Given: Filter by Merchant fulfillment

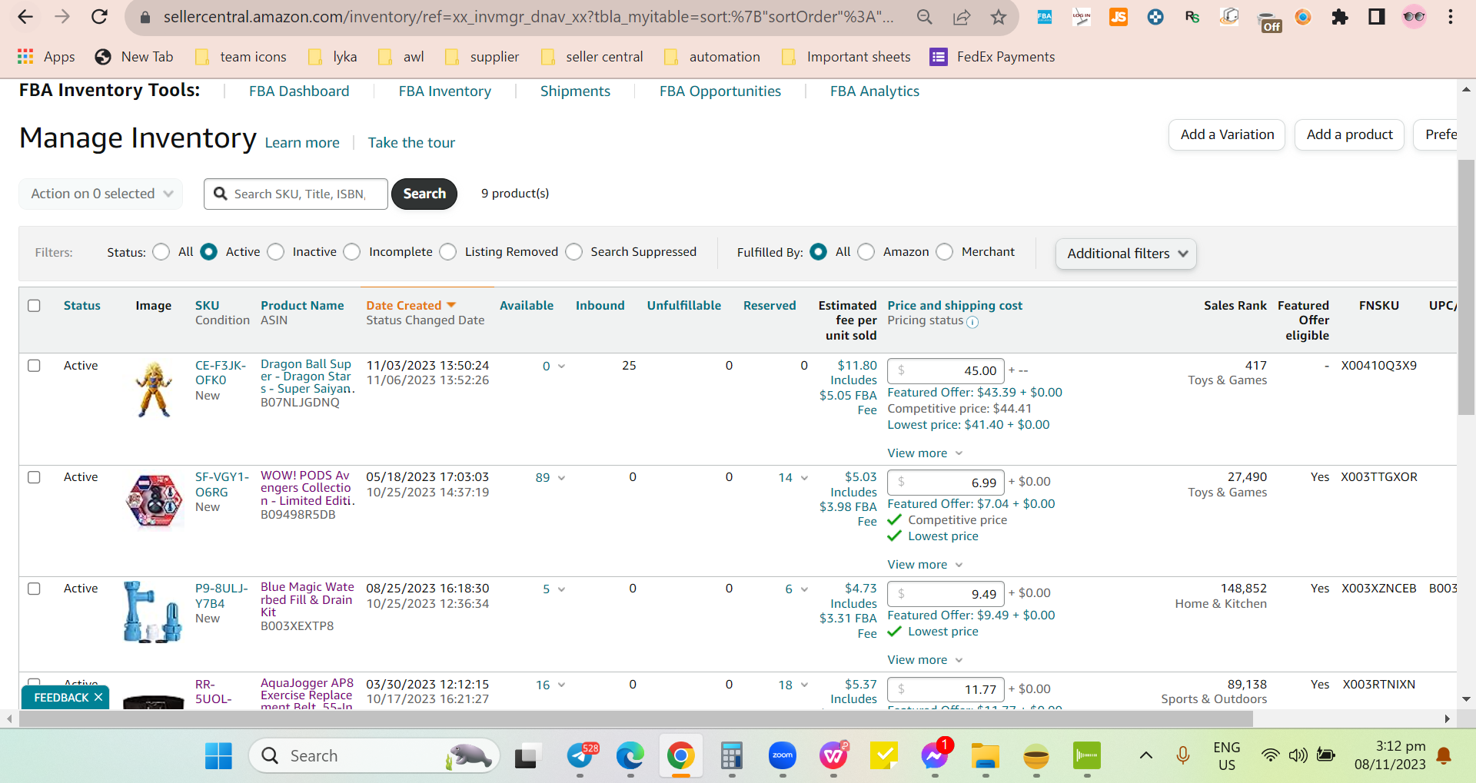Looking at the screenshot, I should (x=945, y=252).
